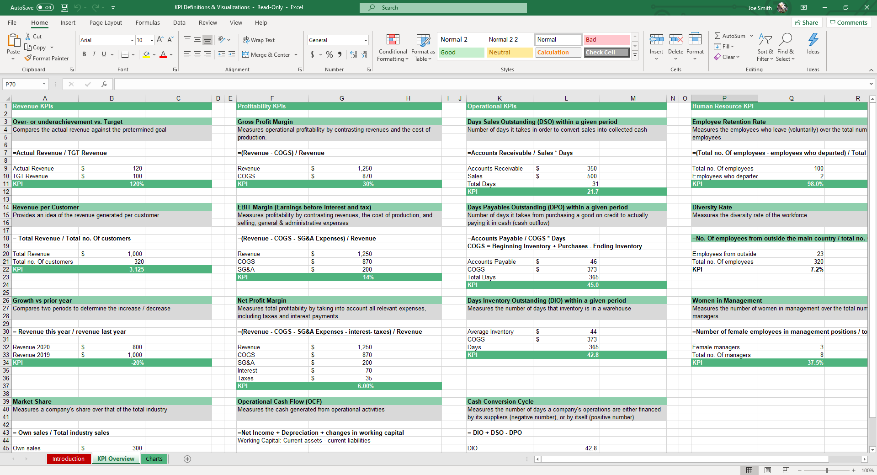
Task: Open the General number format dropdown
Action: 366,40
